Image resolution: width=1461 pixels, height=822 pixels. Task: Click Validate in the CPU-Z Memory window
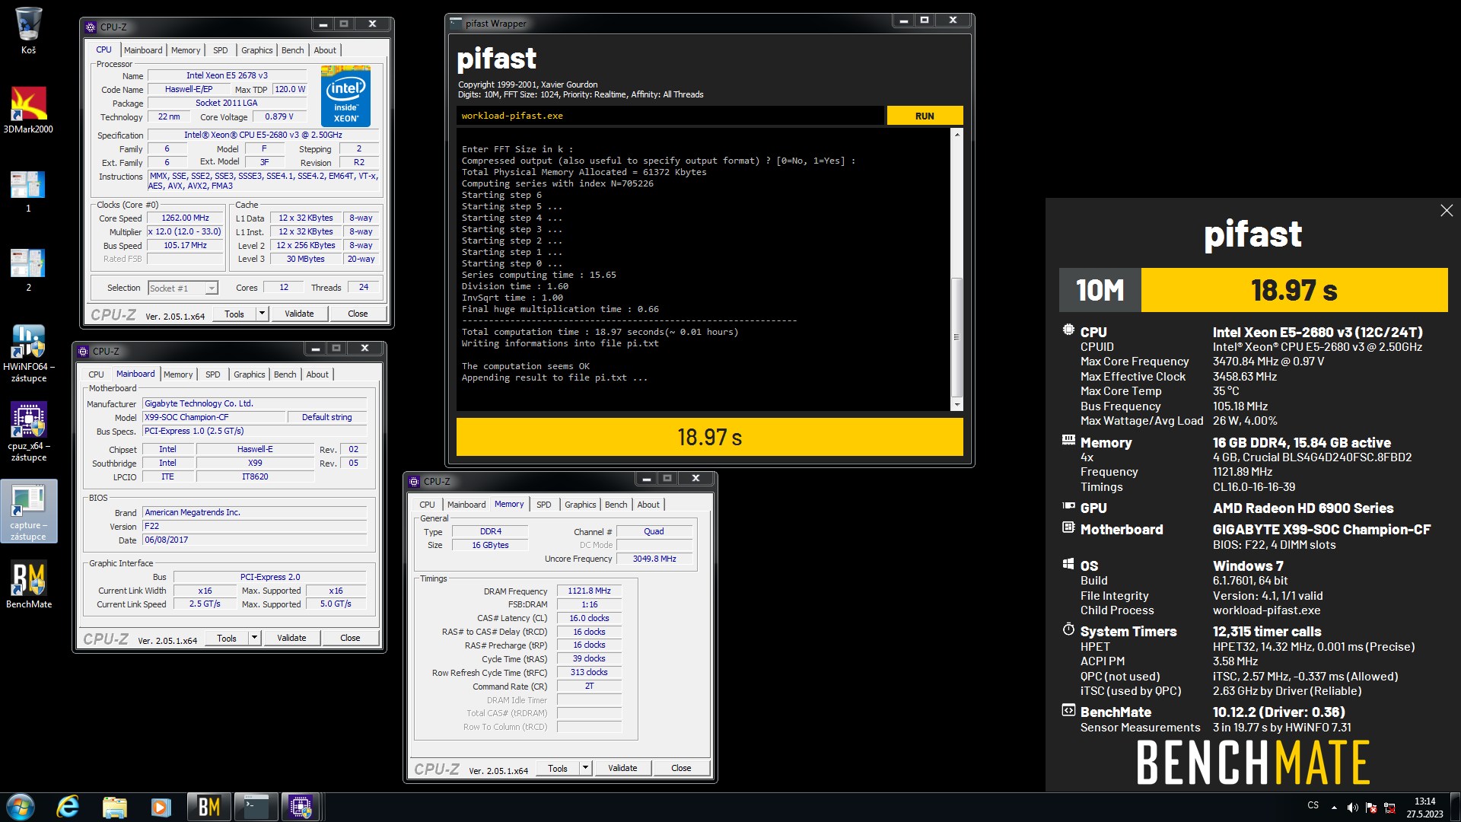[x=622, y=768]
